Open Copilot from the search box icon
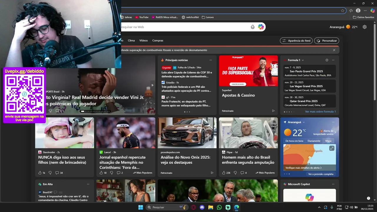The image size is (377, 212). [x=261, y=27]
